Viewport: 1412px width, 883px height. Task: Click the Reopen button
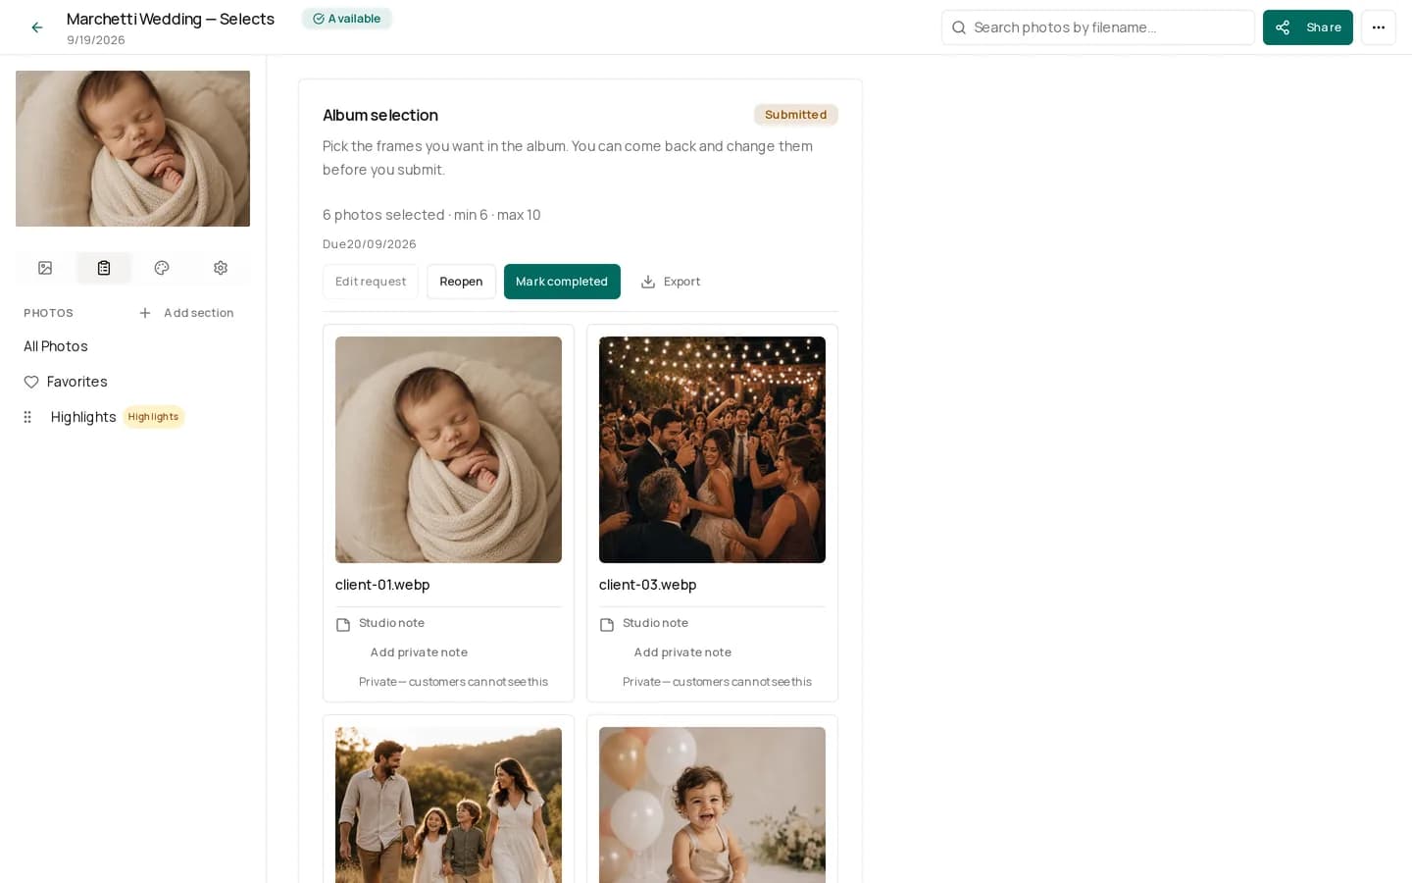pos(461,282)
